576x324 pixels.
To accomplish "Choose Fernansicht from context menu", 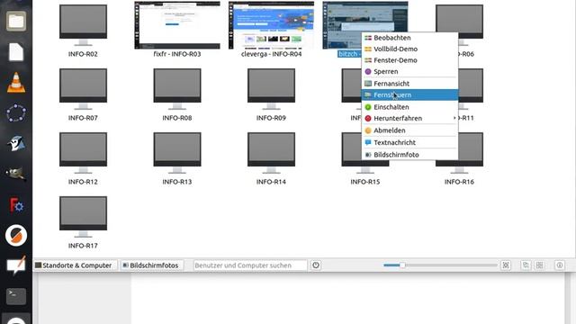I will click(410, 84).
